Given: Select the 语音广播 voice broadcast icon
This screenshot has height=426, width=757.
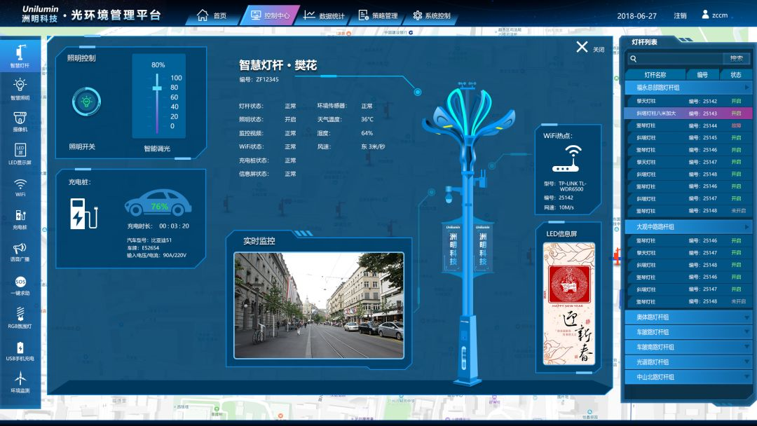Looking at the screenshot, I should (20, 250).
